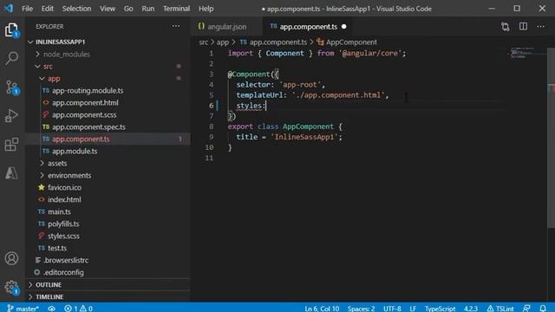Open the View menu

108,9
